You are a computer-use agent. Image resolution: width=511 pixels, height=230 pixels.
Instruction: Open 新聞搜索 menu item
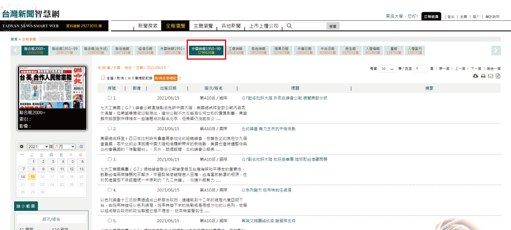click(x=148, y=26)
